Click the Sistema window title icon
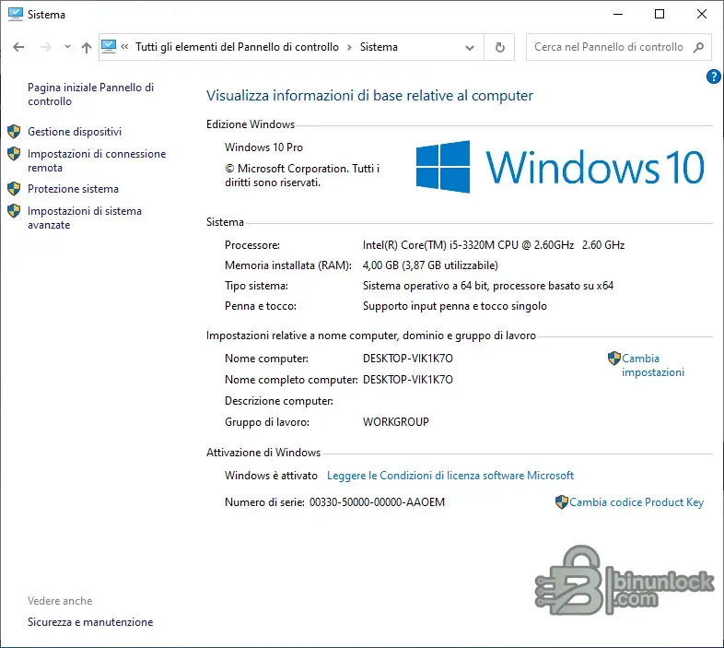 (16, 15)
